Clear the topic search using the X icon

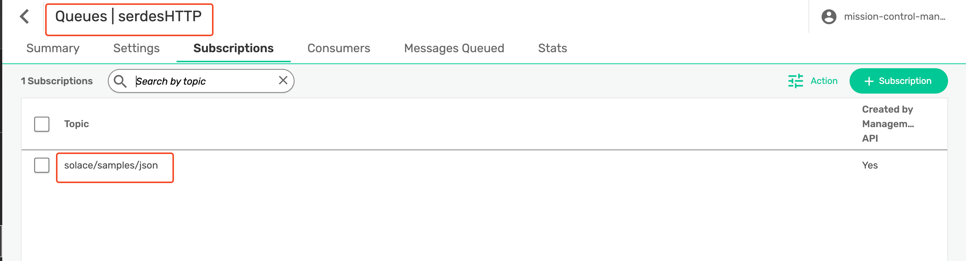click(283, 80)
